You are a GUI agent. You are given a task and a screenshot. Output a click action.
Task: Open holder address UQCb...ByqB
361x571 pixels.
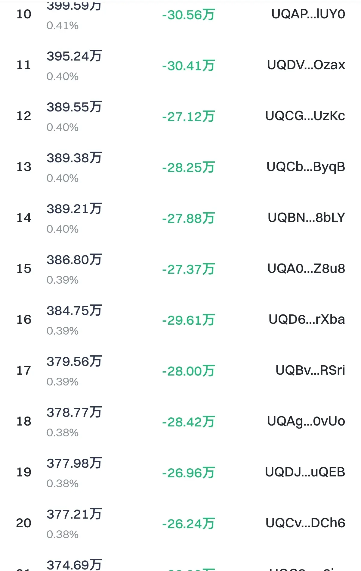306,167
